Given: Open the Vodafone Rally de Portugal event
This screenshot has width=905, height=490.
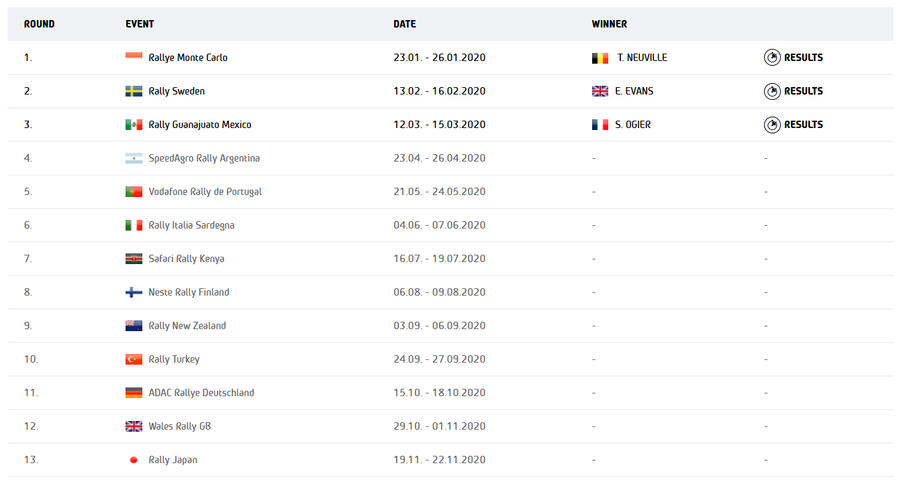Looking at the screenshot, I should click(205, 192).
